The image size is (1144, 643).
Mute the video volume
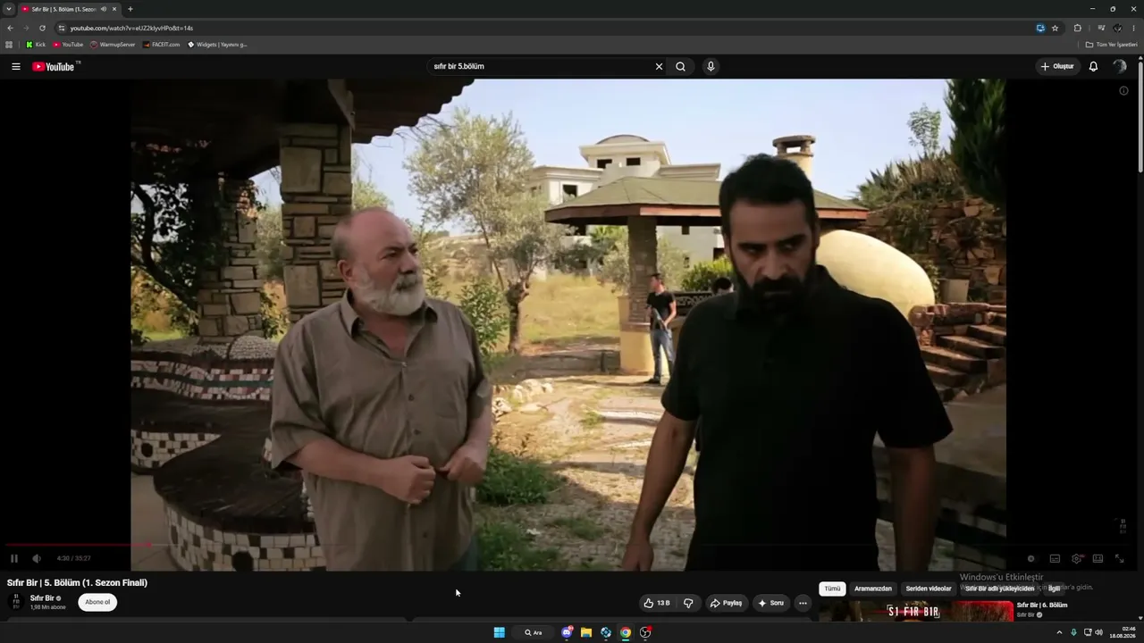(x=37, y=558)
